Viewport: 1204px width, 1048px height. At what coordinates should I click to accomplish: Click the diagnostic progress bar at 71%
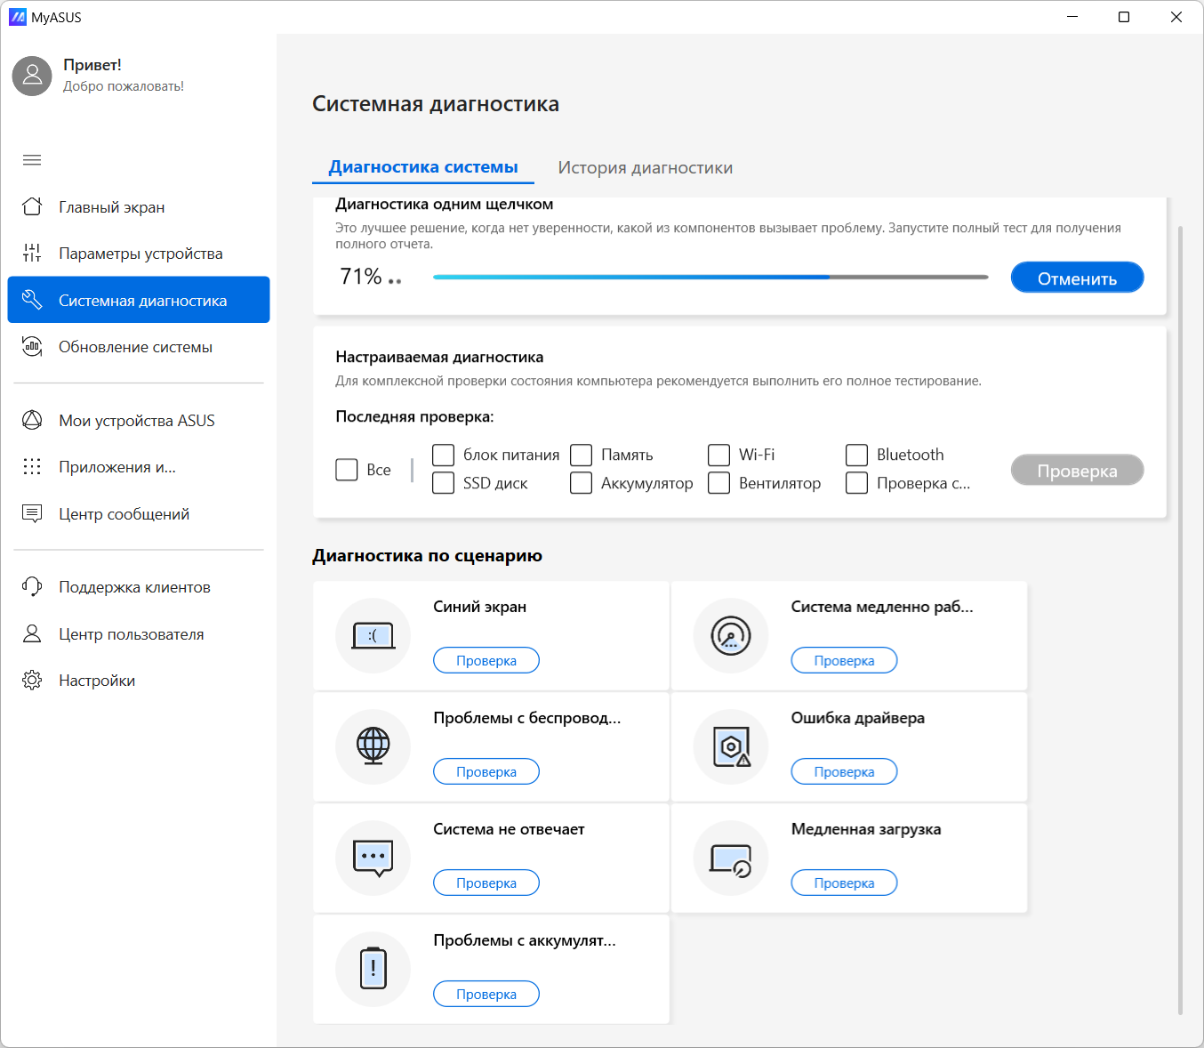coord(710,278)
